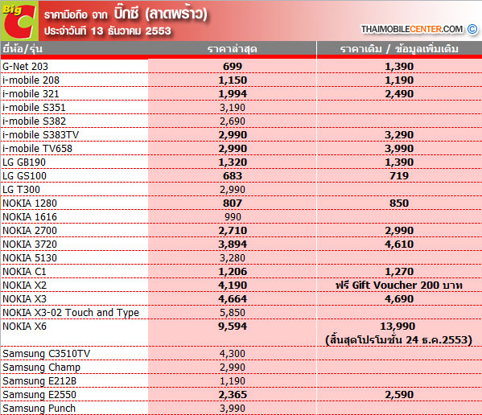Click the Gift Voucher 200 บาท note
Viewport: 482px width, 415px height.
pos(399,285)
